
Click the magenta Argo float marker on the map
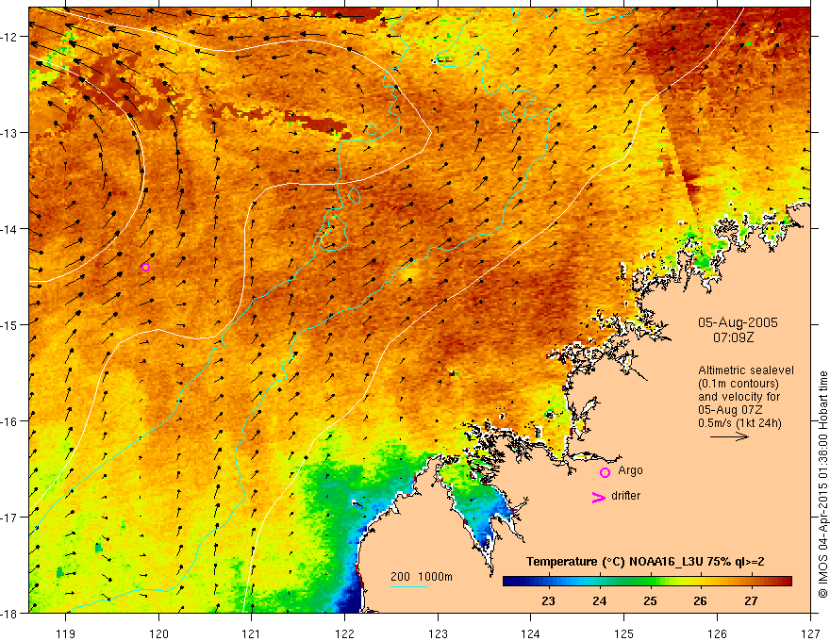(145, 267)
